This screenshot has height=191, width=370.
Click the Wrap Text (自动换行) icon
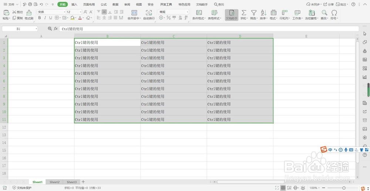(x=149, y=13)
